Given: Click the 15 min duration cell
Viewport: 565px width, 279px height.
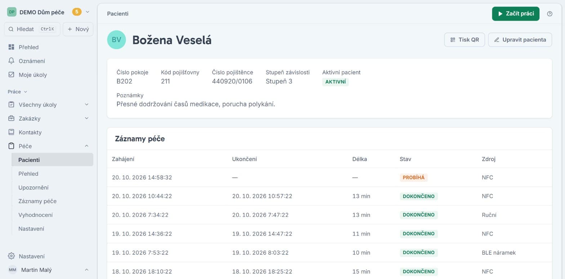Looking at the screenshot, I should coord(361,271).
